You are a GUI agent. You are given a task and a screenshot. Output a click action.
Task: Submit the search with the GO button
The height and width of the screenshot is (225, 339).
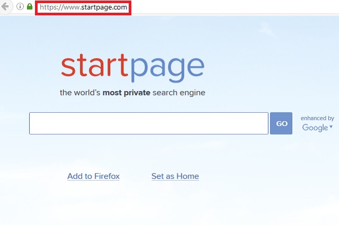point(281,123)
